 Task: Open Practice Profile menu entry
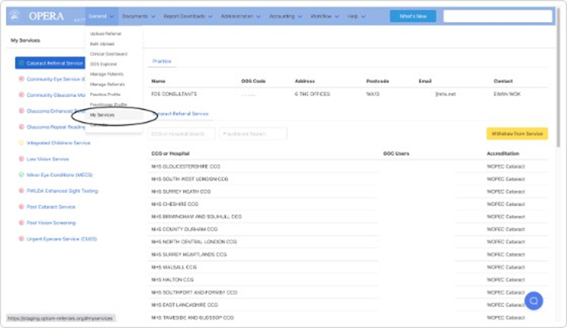(105, 94)
